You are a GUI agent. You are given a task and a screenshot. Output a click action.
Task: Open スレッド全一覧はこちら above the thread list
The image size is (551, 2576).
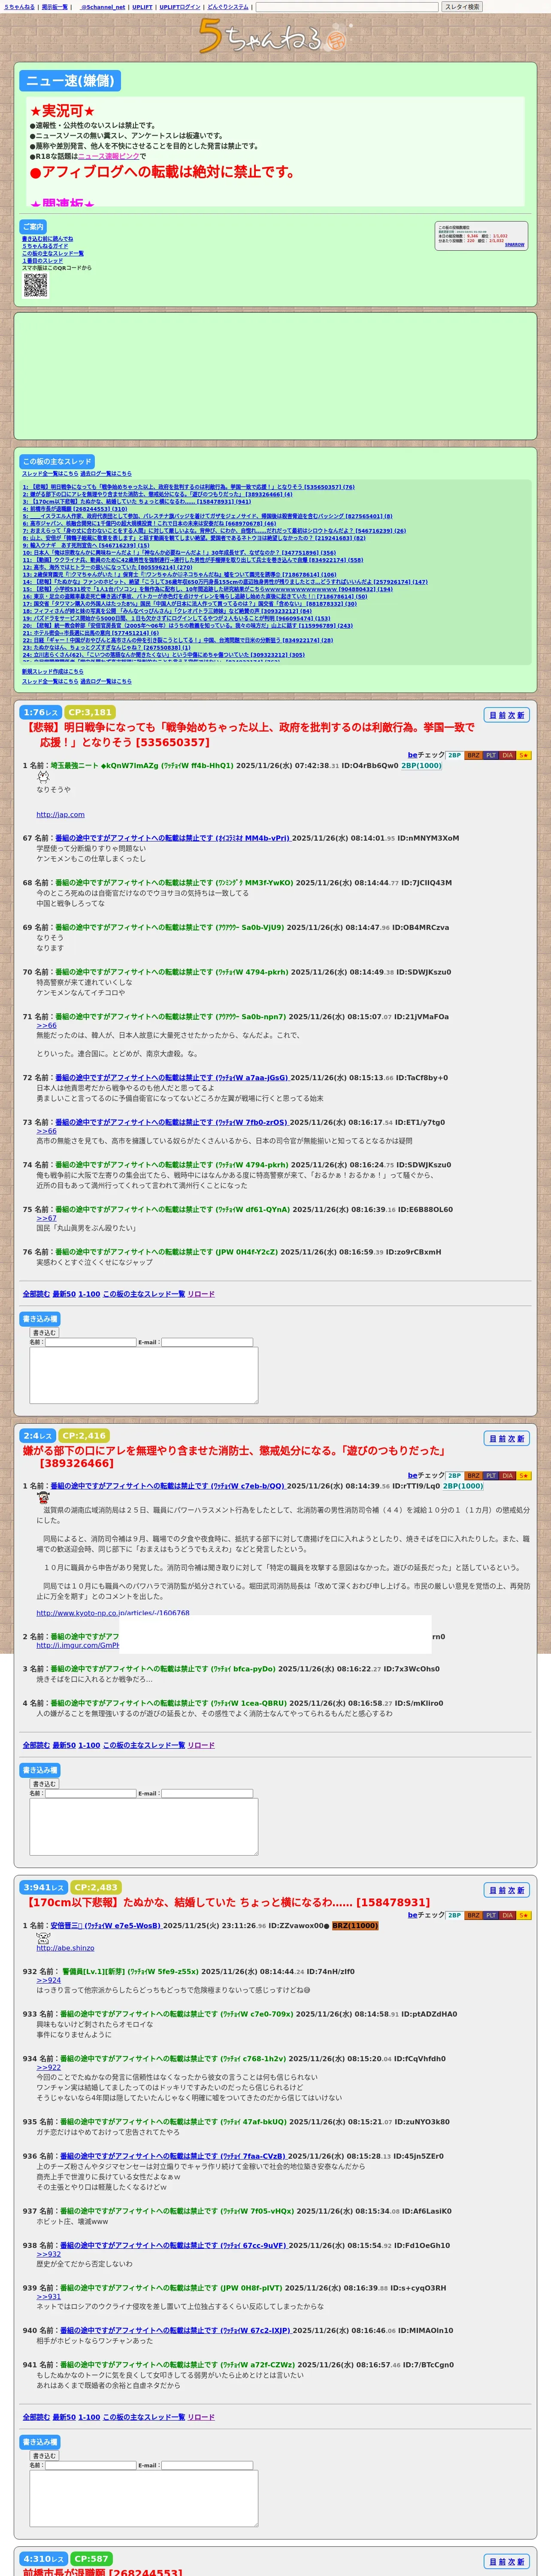(x=50, y=473)
